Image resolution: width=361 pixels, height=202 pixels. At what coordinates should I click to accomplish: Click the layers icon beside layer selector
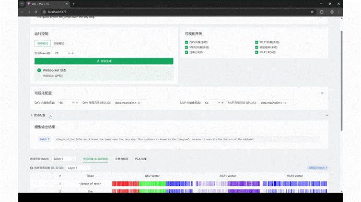[x=31, y=168]
